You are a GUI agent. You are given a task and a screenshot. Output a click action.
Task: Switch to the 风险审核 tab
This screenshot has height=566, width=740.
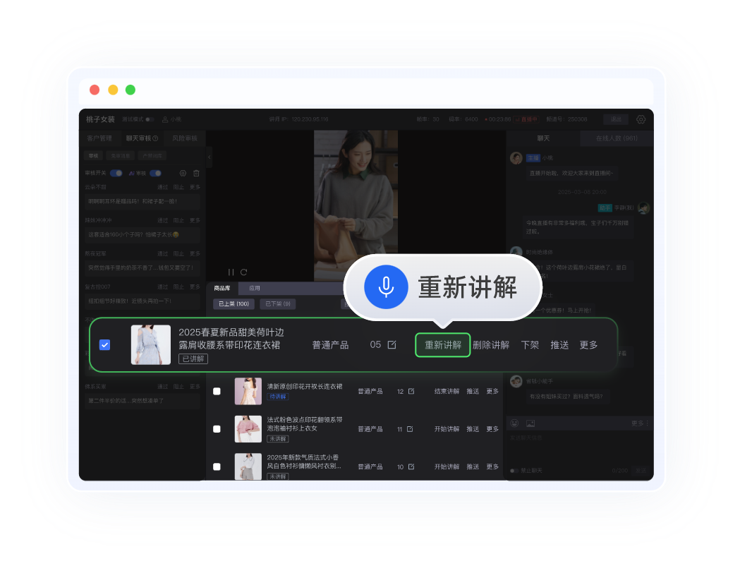[185, 138]
